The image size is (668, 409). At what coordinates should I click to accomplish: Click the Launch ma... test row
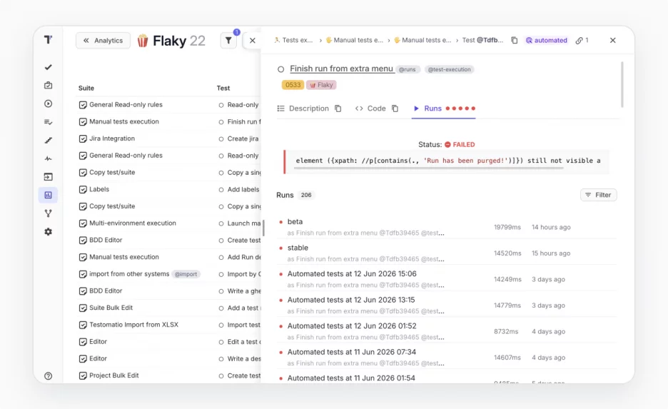[239, 223]
